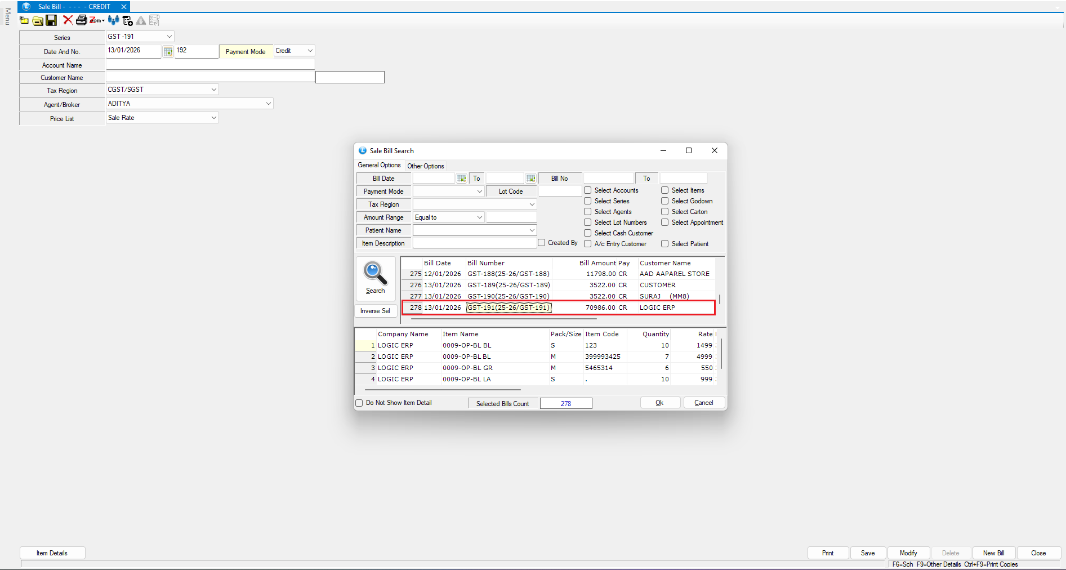This screenshot has width=1066, height=570.
Task: Select the General Options tab
Action: 379,166
